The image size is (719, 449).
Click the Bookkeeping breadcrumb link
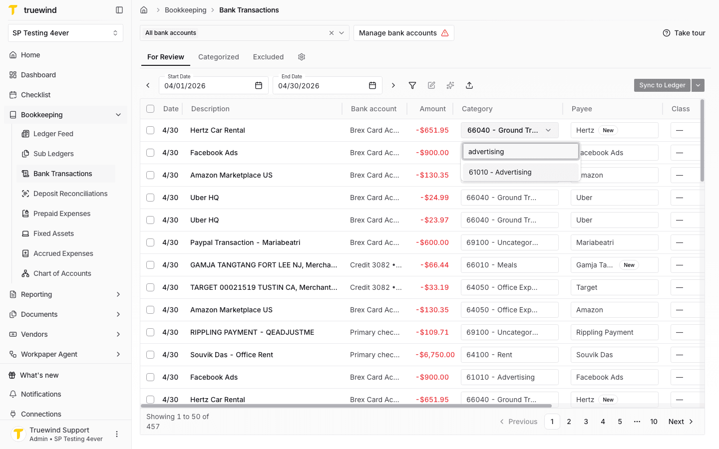pos(185,10)
